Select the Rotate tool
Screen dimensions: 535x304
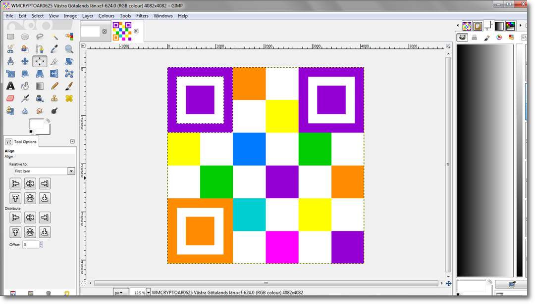[x=69, y=61]
